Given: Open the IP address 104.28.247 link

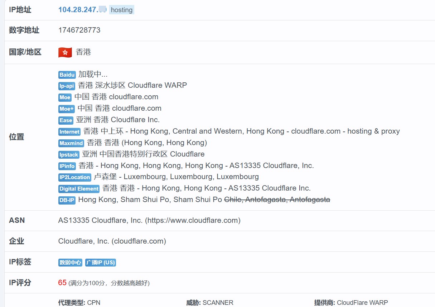Looking at the screenshot, I should (83, 10).
